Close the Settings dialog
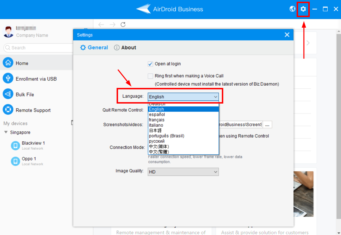Image resolution: width=341 pixels, height=235 pixels. click(287, 35)
